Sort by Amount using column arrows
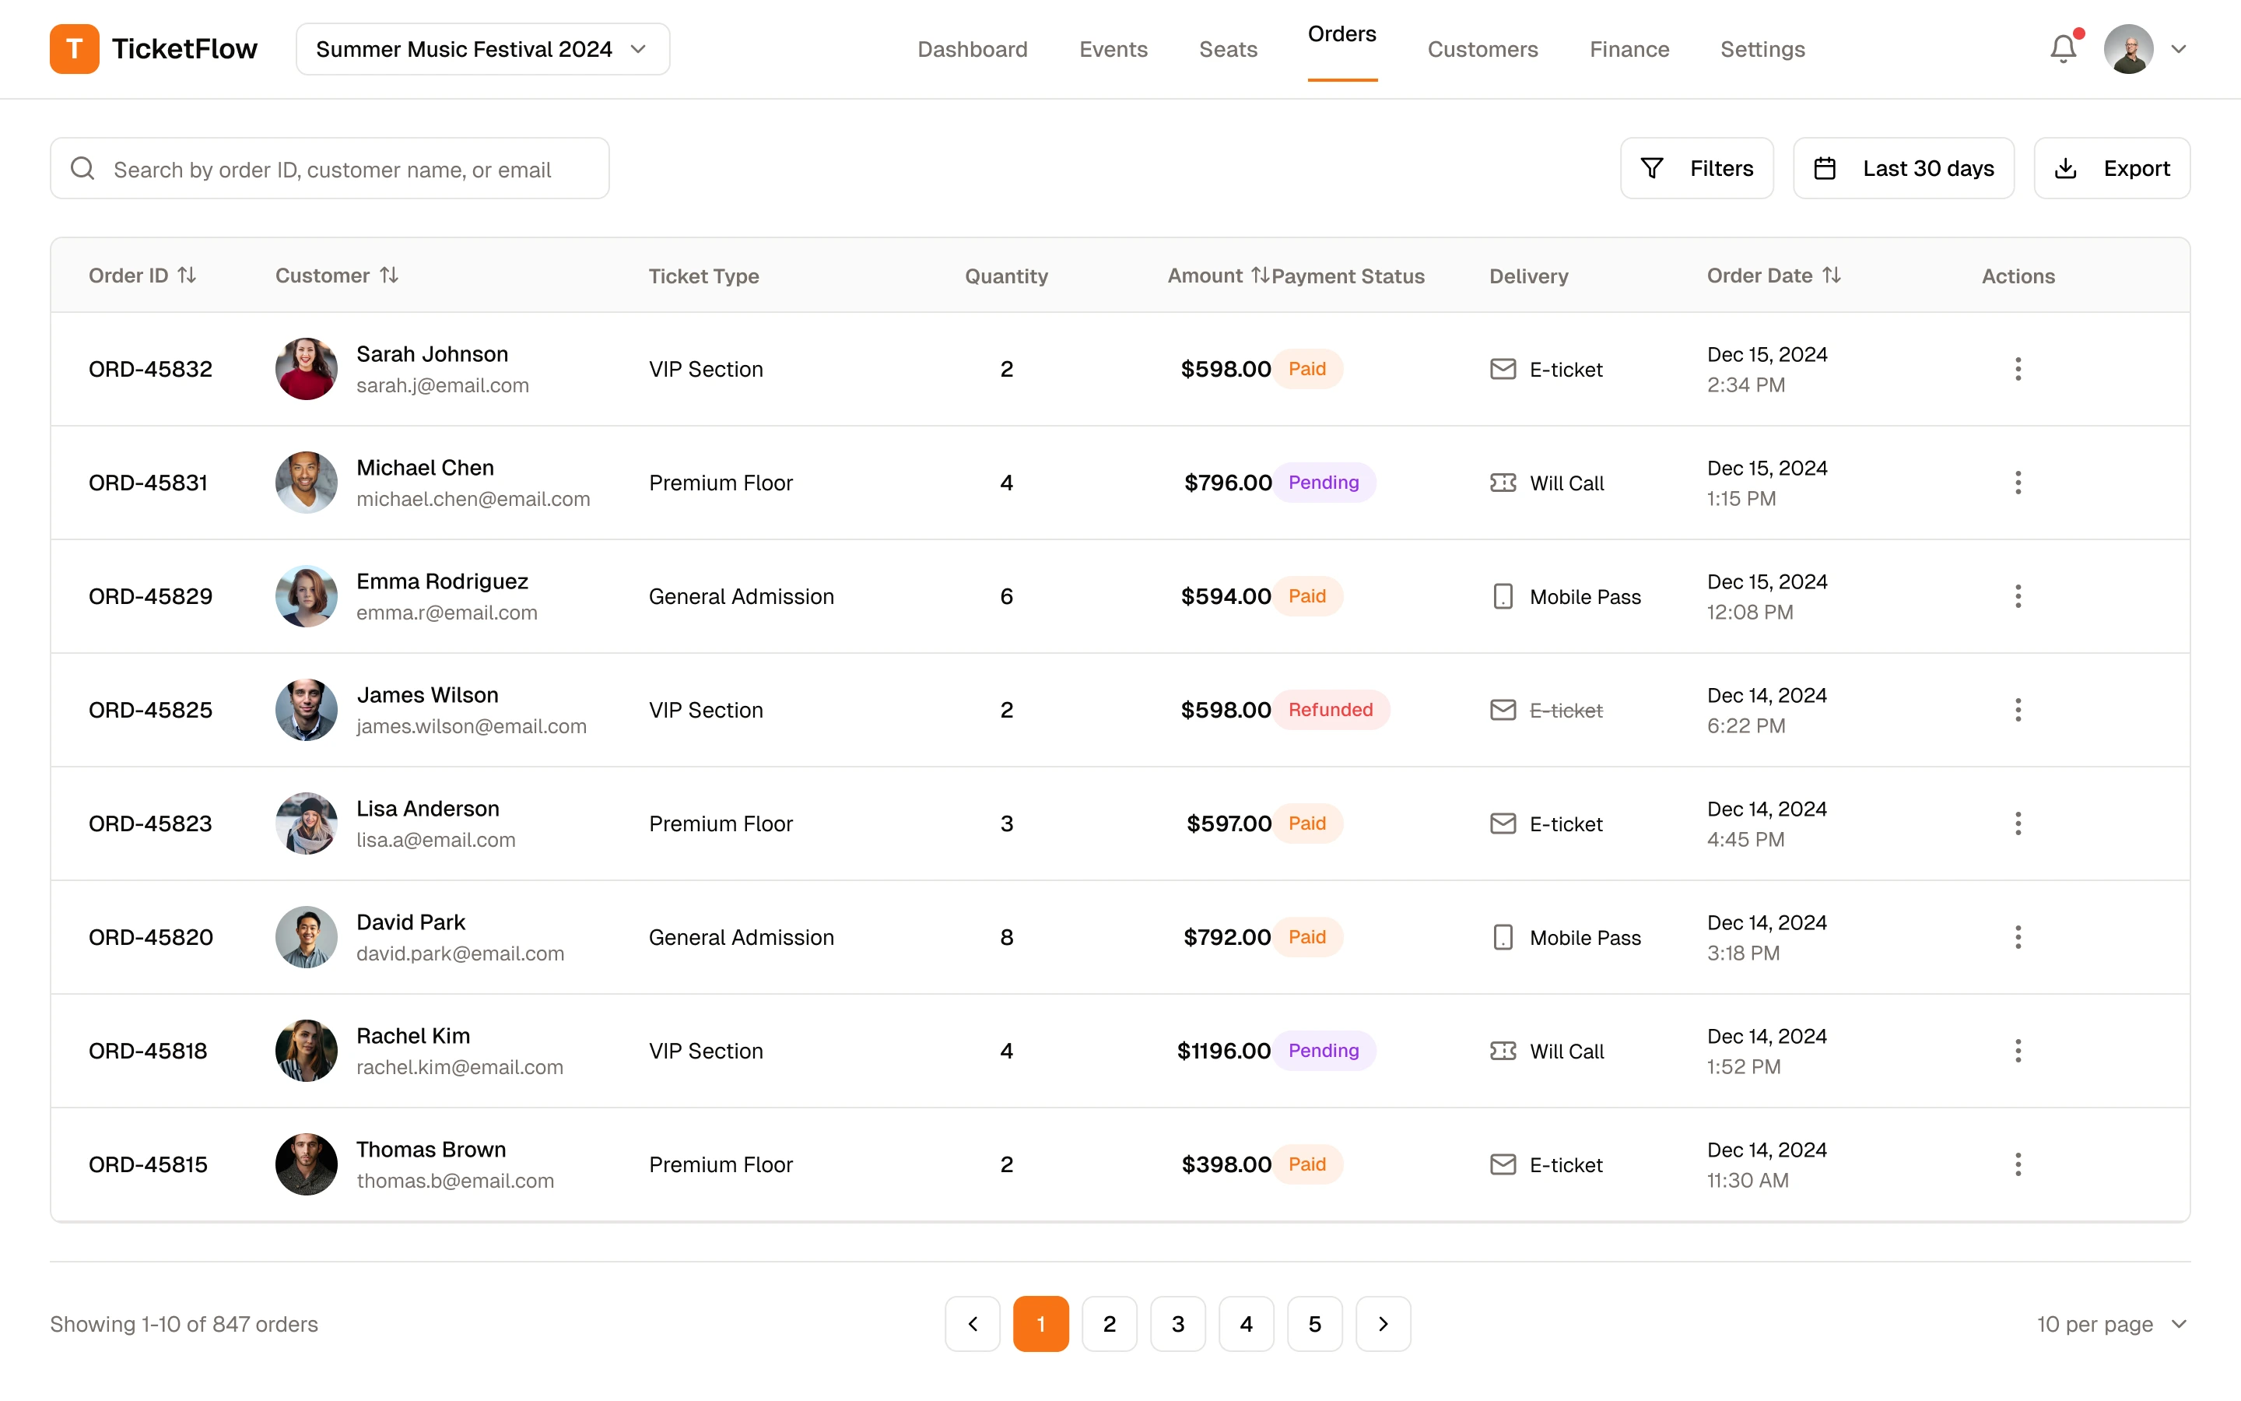Viewport: 2241px width, 1401px height. (x=1260, y=276)
